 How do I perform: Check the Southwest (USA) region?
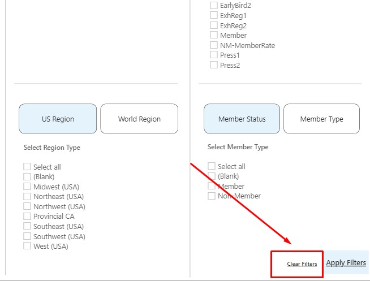[x=27, y=236]
